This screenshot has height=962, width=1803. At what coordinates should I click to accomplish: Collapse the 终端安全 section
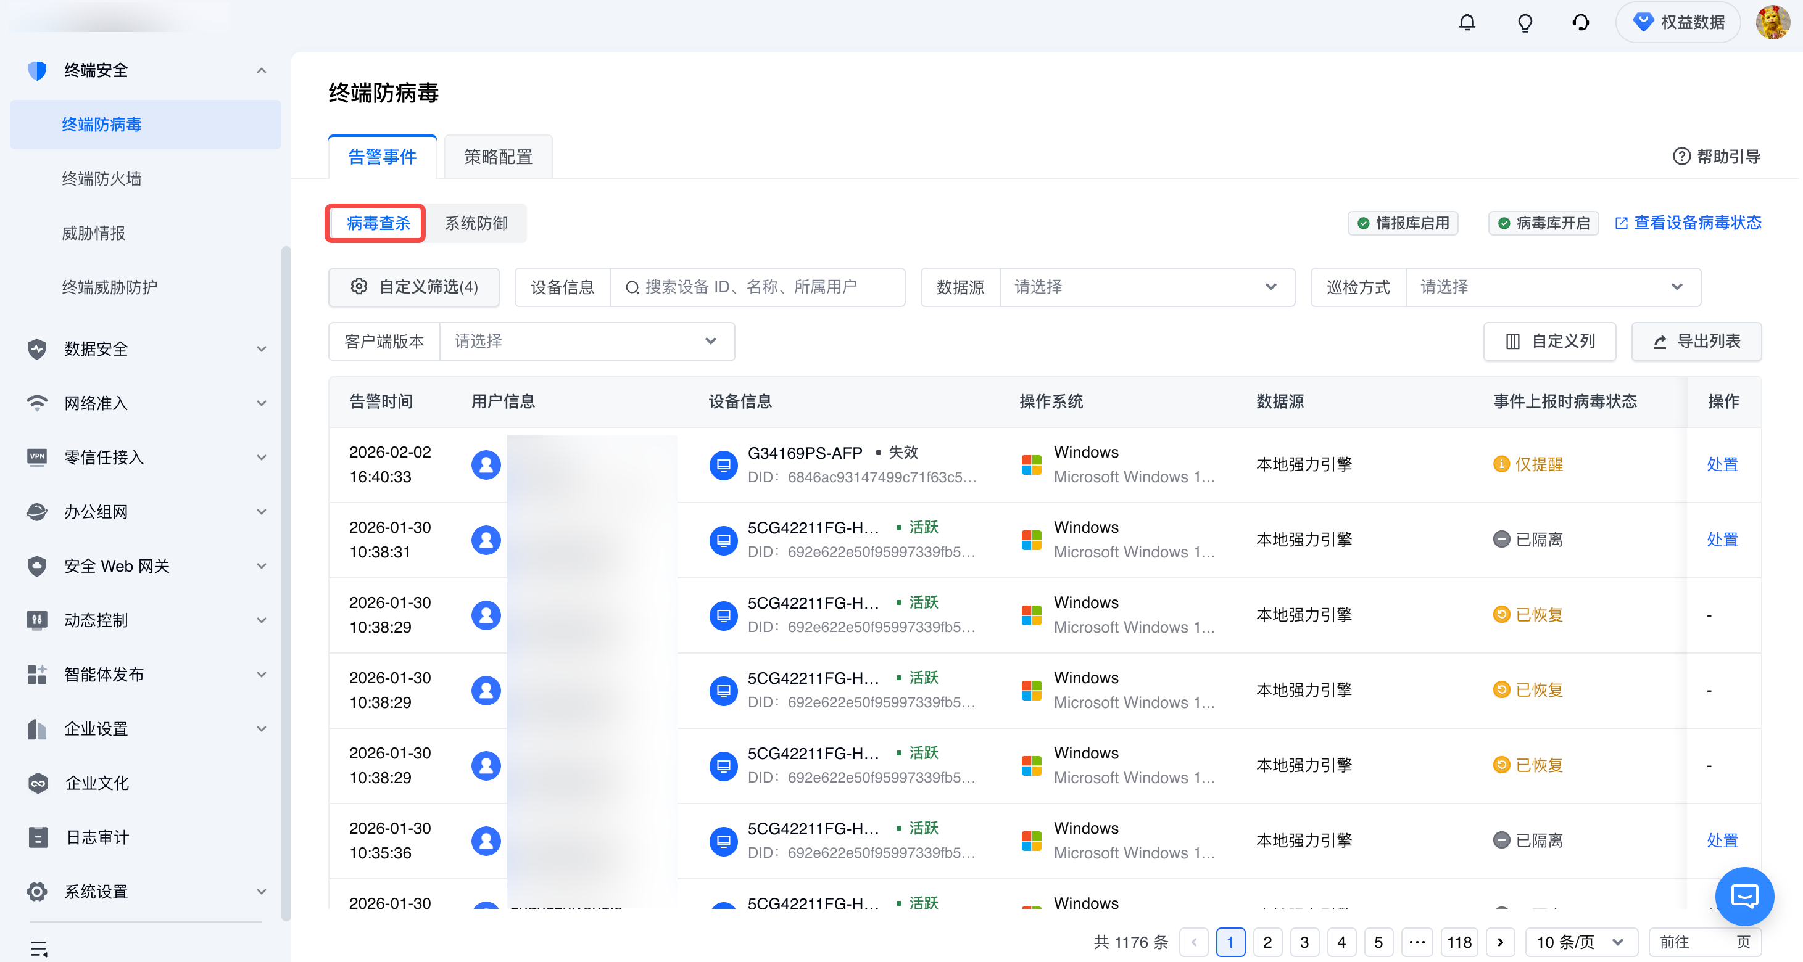(261, 70)
